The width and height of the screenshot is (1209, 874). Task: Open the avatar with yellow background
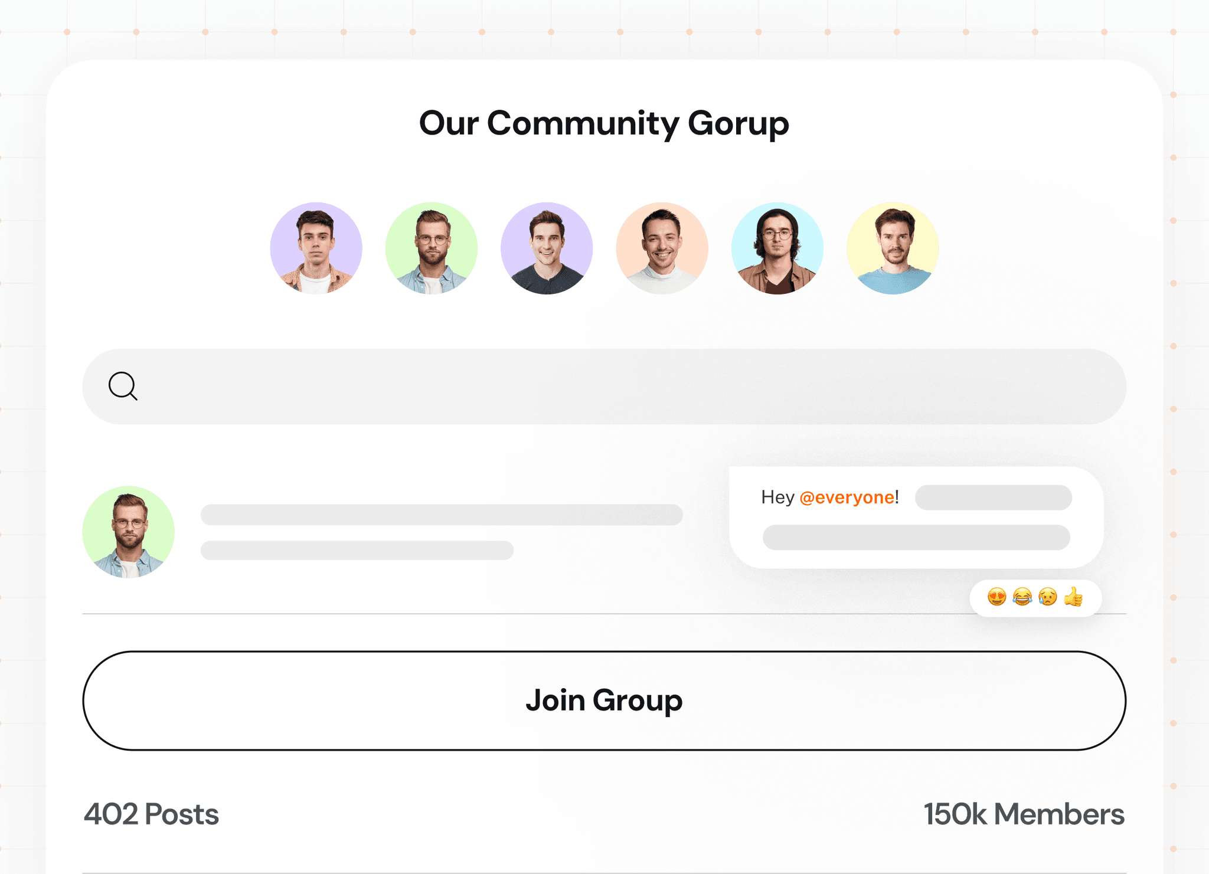[x=893, y=248]
